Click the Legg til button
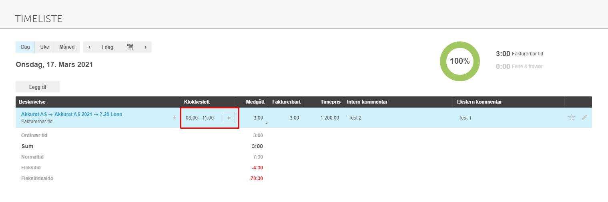Screen dimensions: 608x202 tap(38, 87)
